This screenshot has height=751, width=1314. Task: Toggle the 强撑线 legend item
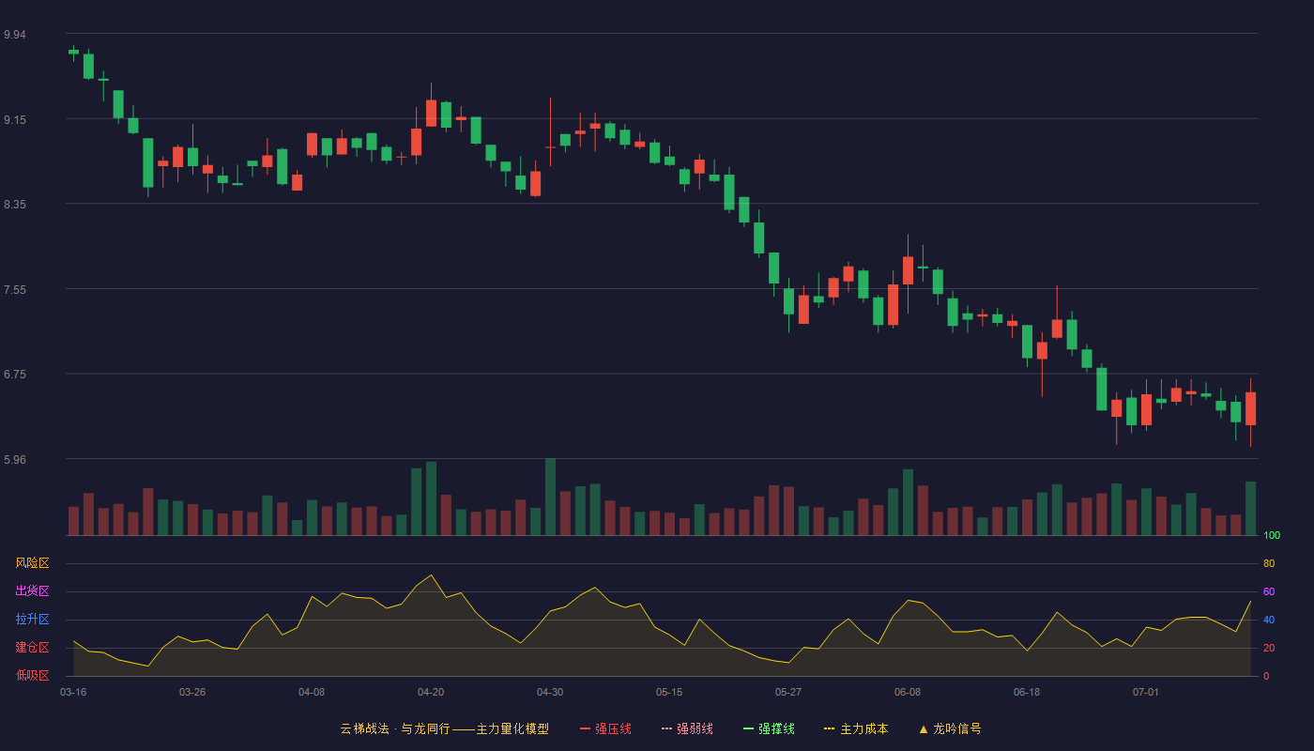pos(769,728)
